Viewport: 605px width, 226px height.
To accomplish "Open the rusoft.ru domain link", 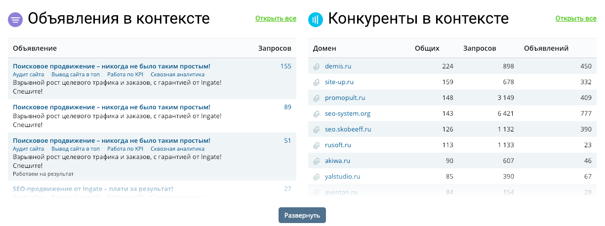I will pyautogui.click(x=338, y=145).
